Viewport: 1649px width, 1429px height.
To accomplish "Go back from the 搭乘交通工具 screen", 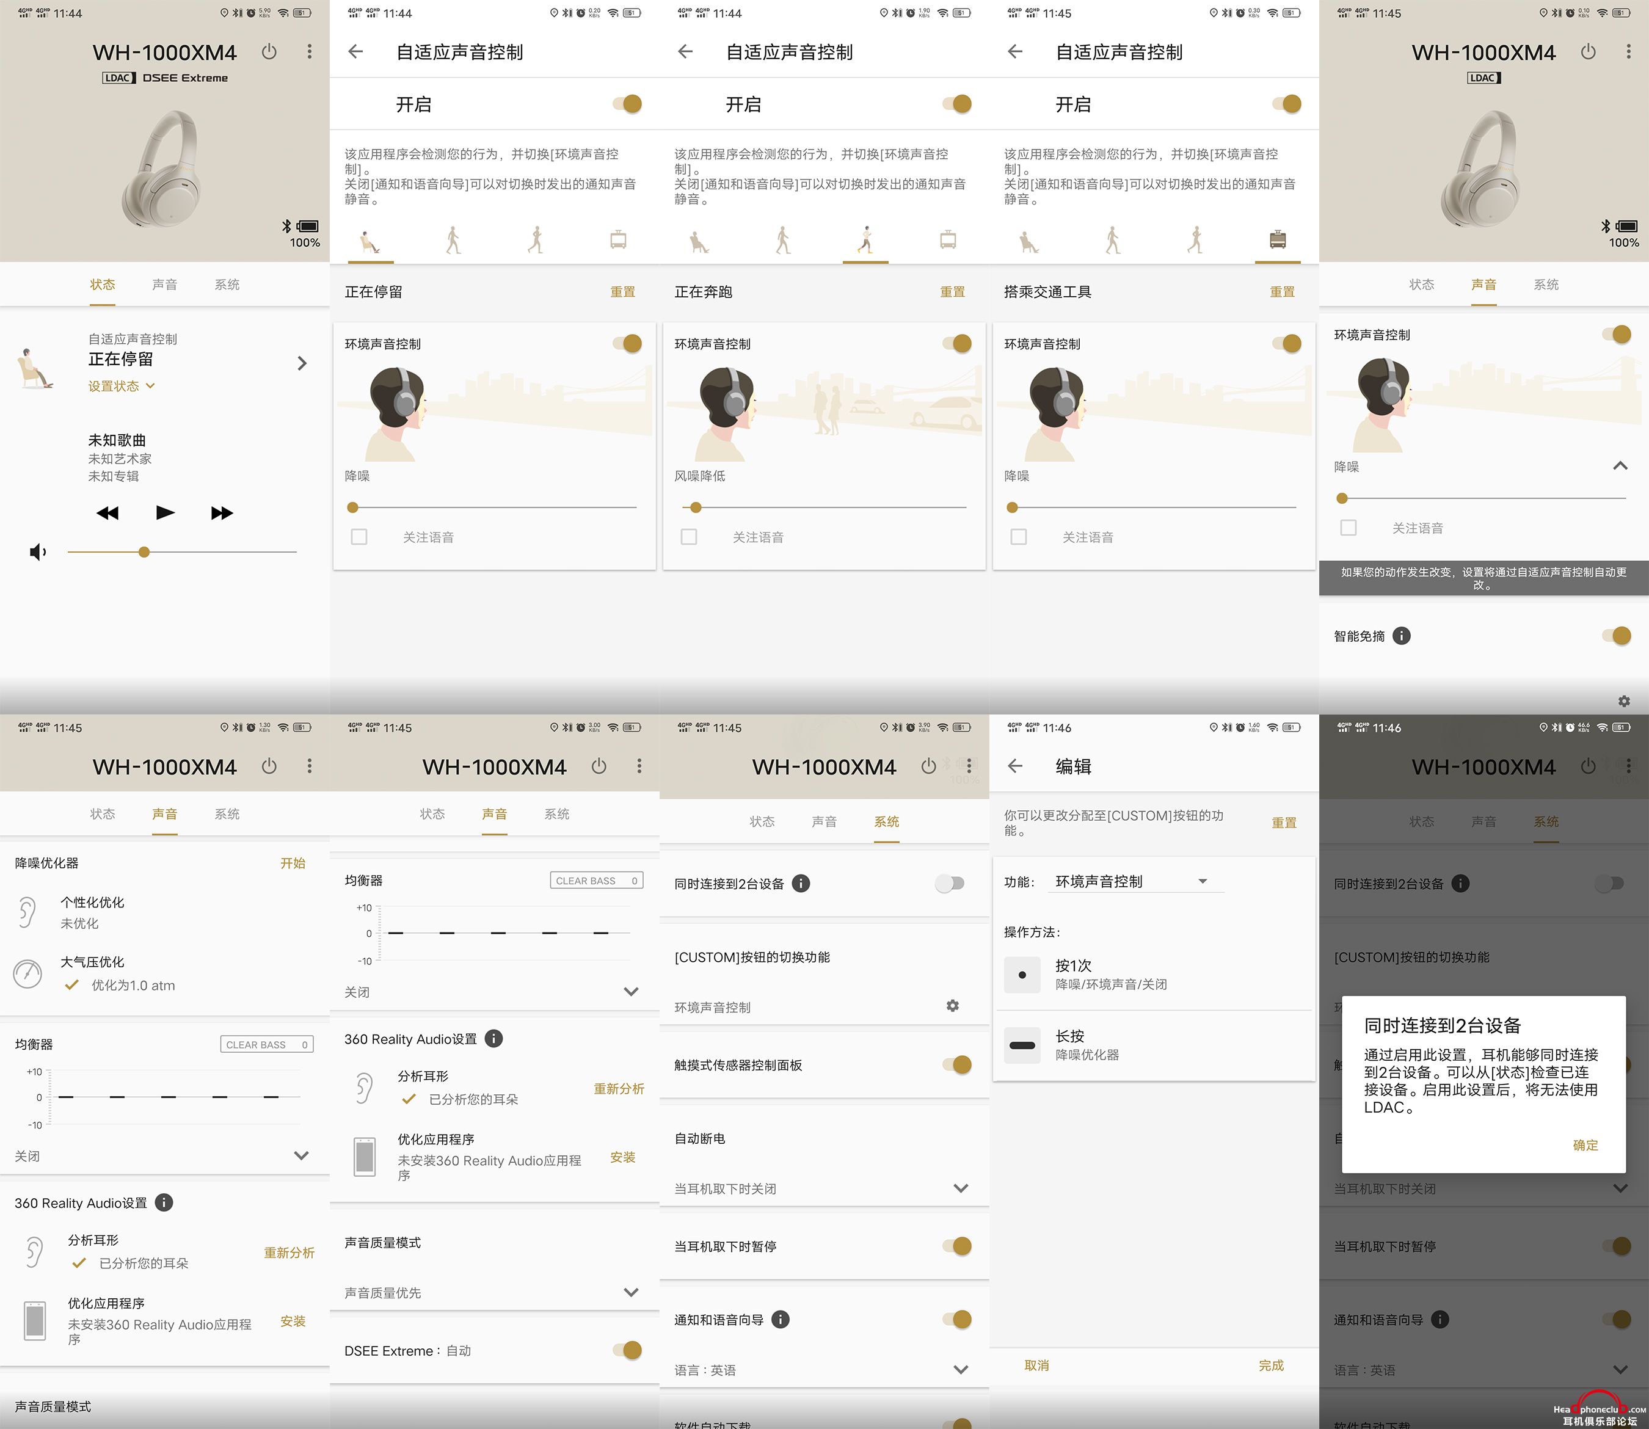I will [x=1015, y=52].
